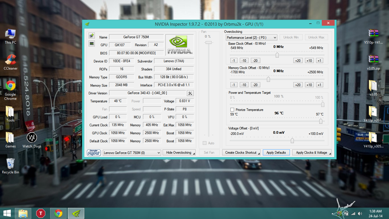The image size is (389, 219).
Task: Click Apply Clocks & Voltage button
Action: pyautogui.click(x=312, y=153)
